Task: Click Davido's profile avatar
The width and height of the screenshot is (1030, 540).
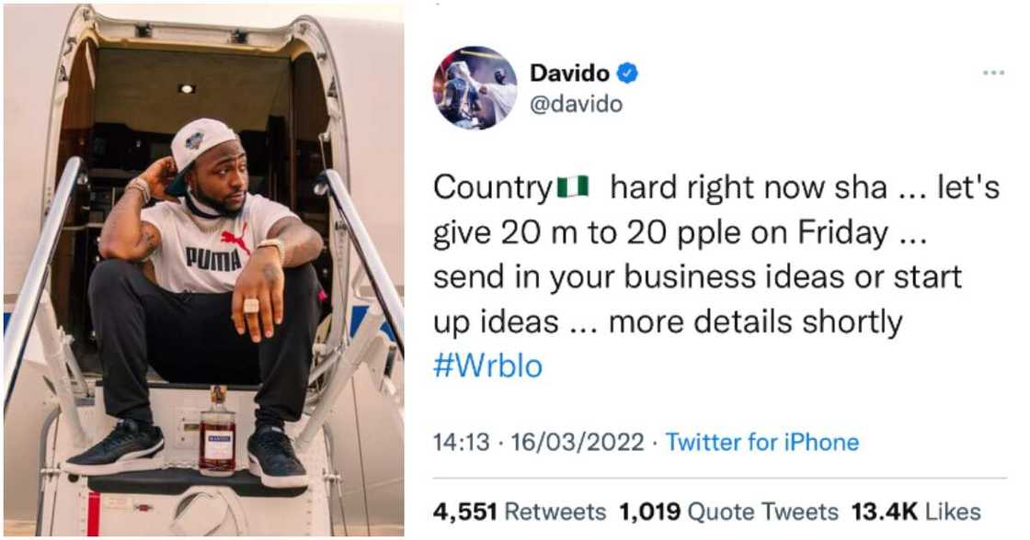Action: pyautogui.click(x=475, y=87)
